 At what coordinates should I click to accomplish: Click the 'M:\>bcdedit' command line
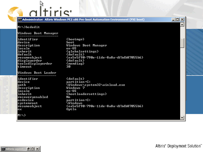29,27
